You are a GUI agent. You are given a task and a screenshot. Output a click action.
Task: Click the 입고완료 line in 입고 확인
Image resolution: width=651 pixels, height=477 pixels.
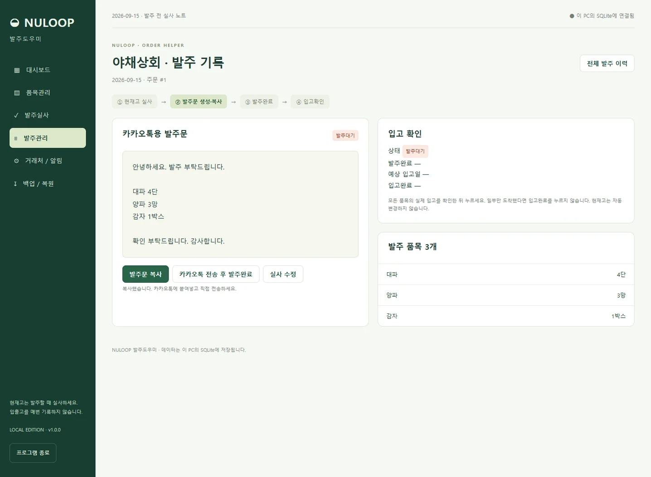[404, 185]
